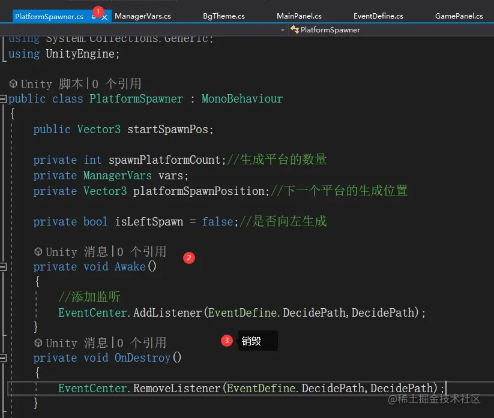Click EventCenter on the AddListener line
The image size is (494, 418).
tap(92, 313)
